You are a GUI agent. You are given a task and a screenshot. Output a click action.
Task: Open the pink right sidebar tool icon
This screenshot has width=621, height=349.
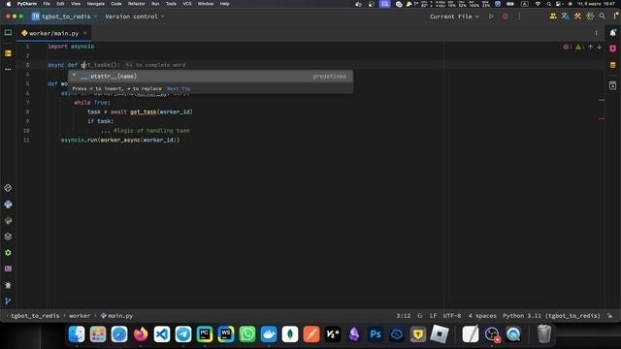pyautogui.click(x=612, y=48)
